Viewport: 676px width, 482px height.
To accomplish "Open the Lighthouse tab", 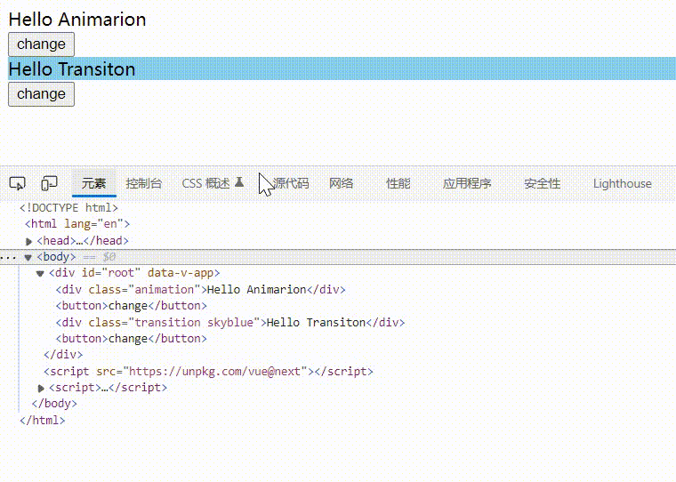I will point(622,183).
